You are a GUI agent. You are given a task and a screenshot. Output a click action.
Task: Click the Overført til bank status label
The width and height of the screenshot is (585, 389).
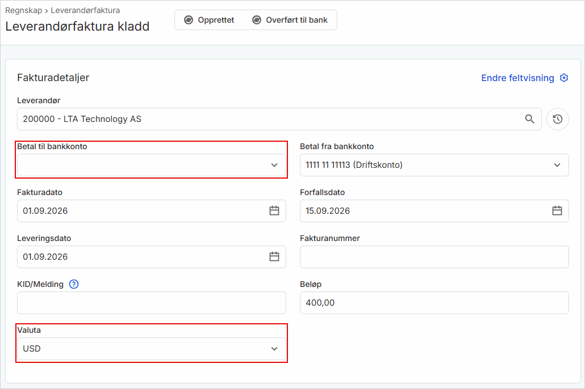tap(296, 20)
